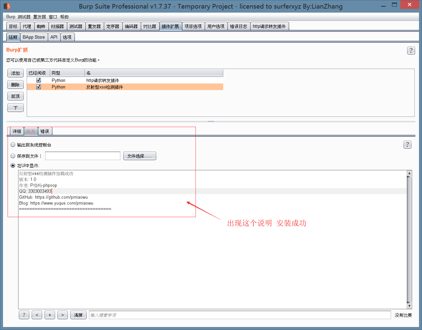Click the ? button beside search bar
422x330 pixels.
[24, 315]
